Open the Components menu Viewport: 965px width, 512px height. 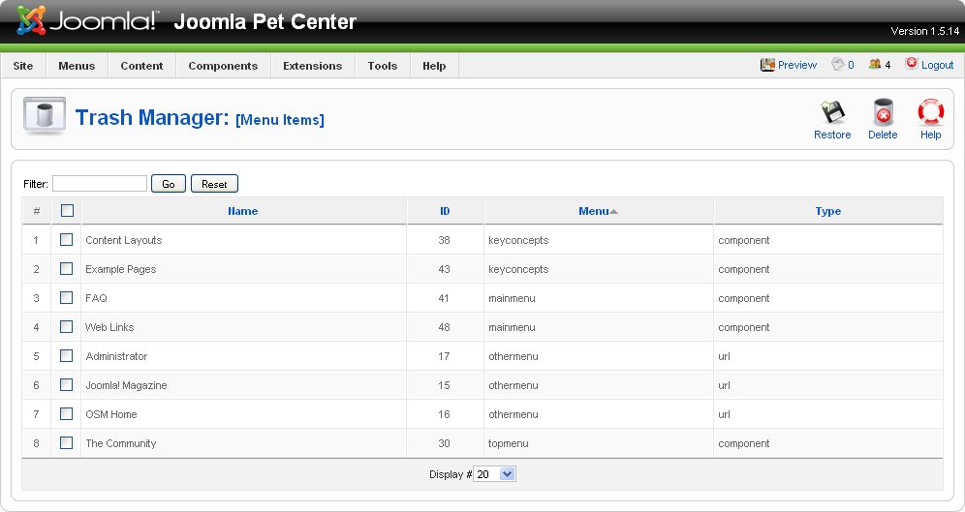pyautogui.click(x=223, y=66)
